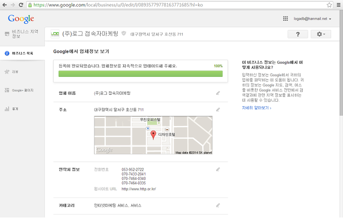Click the verified shield icon

coord(124,33)
